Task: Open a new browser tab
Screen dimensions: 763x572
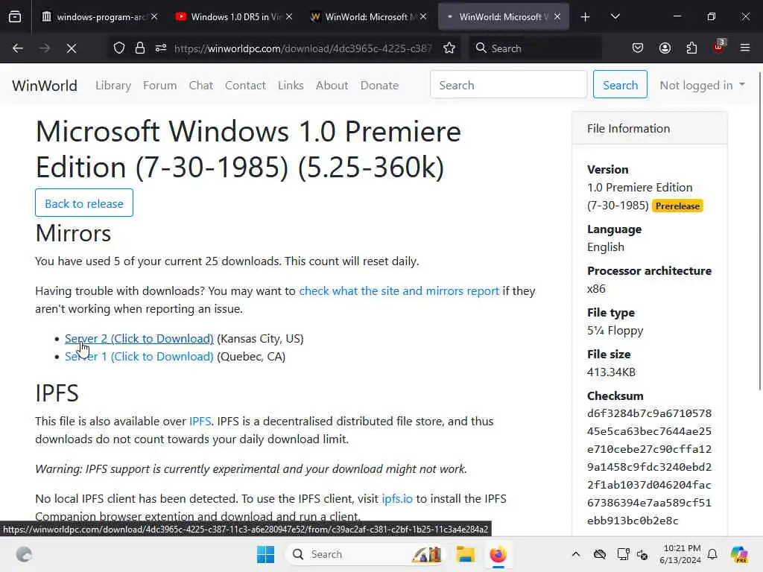Action: click(x=586, y=17)
